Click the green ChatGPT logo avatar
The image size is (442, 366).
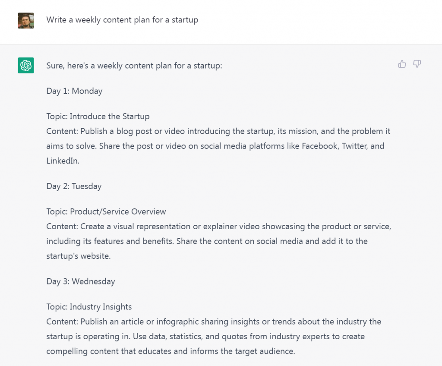(26, 66)
